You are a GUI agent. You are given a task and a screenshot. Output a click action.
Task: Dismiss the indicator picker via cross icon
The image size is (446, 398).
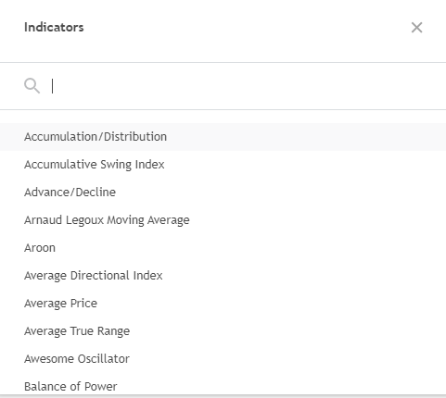coord(416,28)
